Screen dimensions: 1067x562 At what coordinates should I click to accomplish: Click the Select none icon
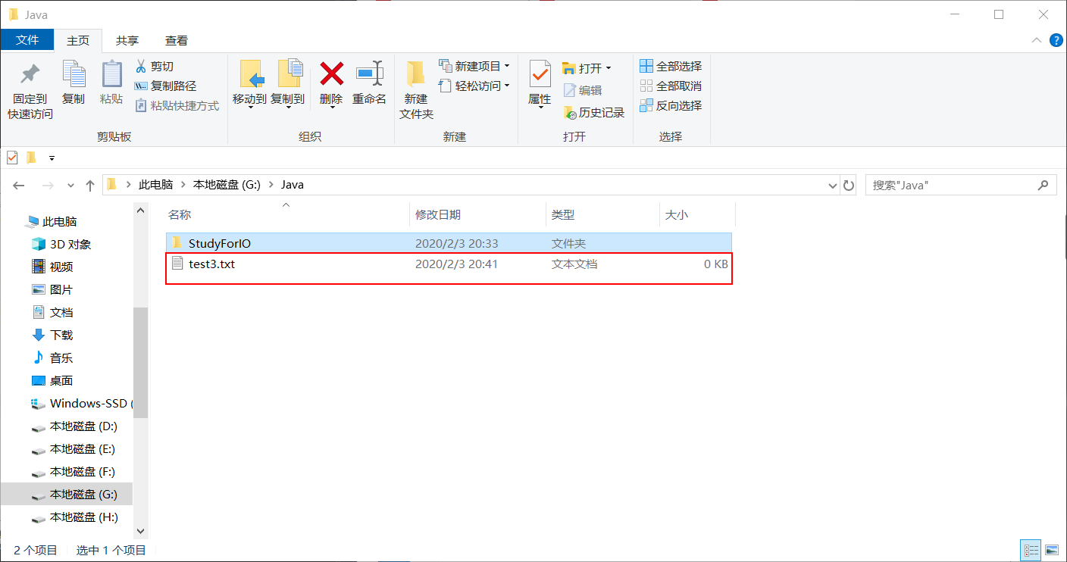coord(646,86)
